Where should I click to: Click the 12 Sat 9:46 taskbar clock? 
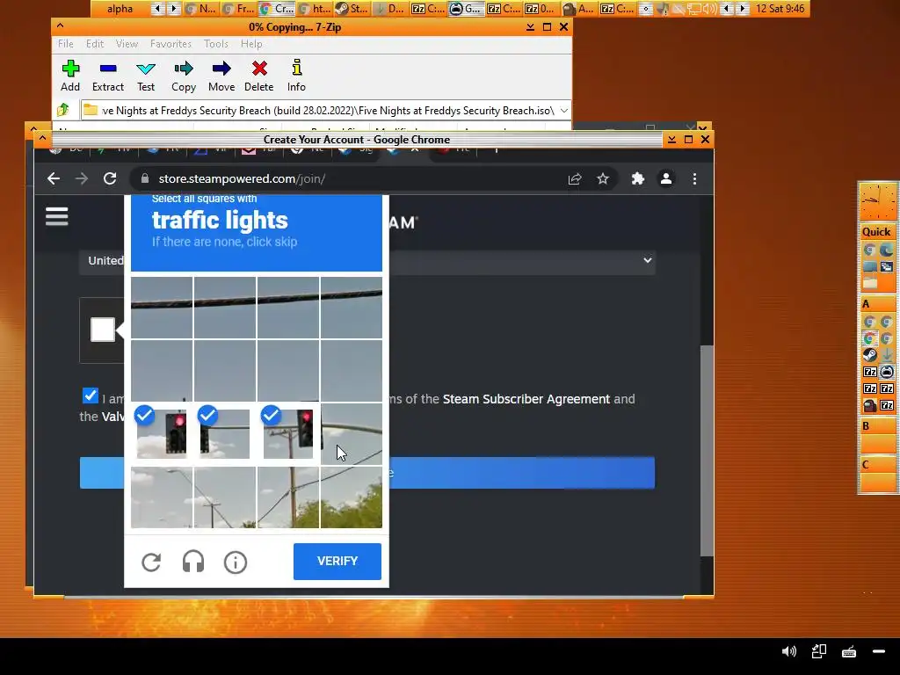(780, 9)
